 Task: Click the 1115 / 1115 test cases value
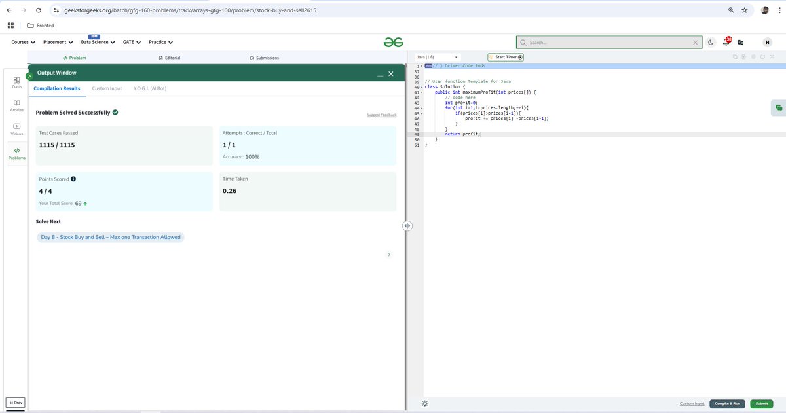pos(57,145)
